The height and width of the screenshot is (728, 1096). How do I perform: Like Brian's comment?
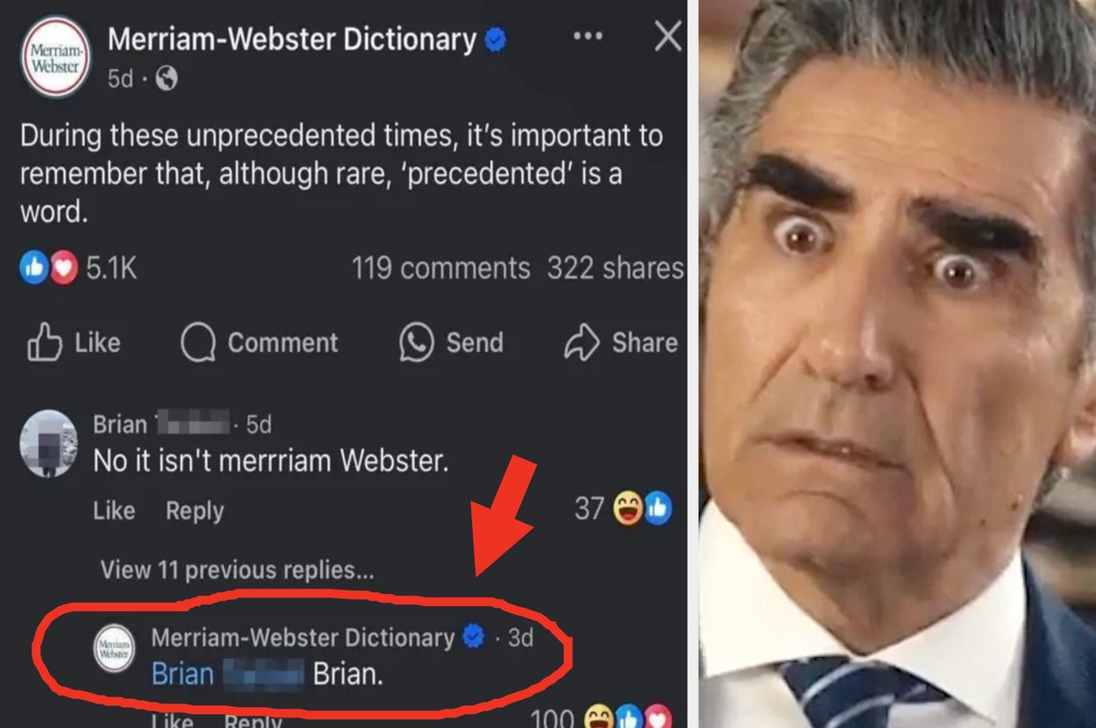(x=114, y=510)
